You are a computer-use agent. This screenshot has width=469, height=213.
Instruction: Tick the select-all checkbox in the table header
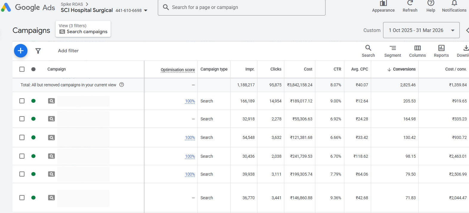click(22, 69)
